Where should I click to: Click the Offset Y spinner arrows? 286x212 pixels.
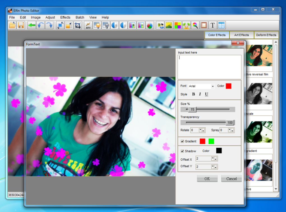214,166
